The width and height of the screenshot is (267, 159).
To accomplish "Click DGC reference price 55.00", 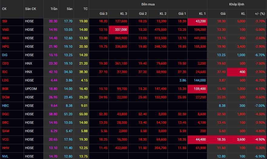I will [x=83, y=114].
